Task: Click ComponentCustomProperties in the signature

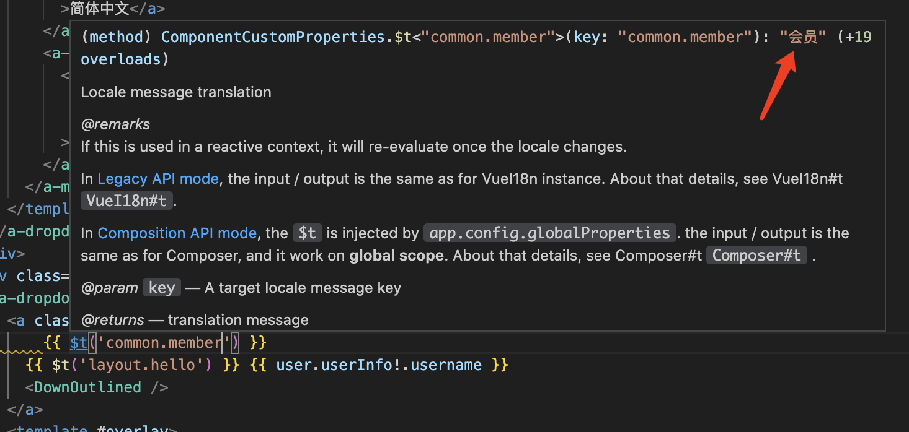Action: (x=273, y=37)
